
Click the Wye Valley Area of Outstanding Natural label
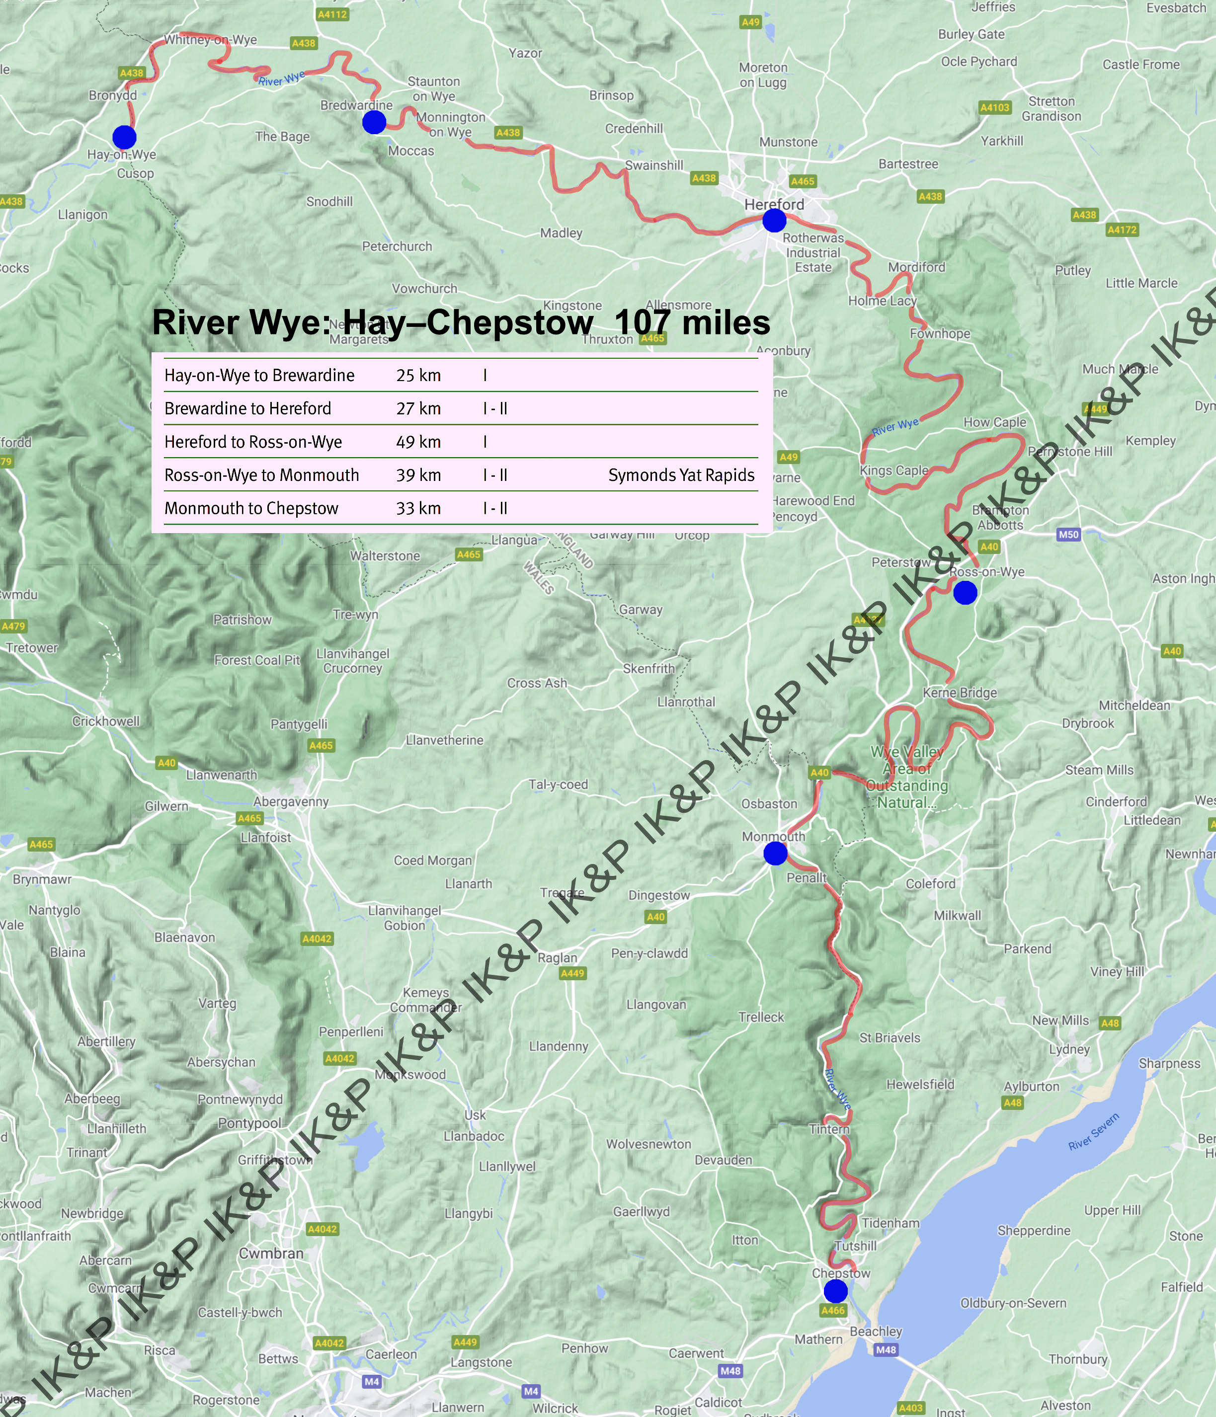click(907, 778)
